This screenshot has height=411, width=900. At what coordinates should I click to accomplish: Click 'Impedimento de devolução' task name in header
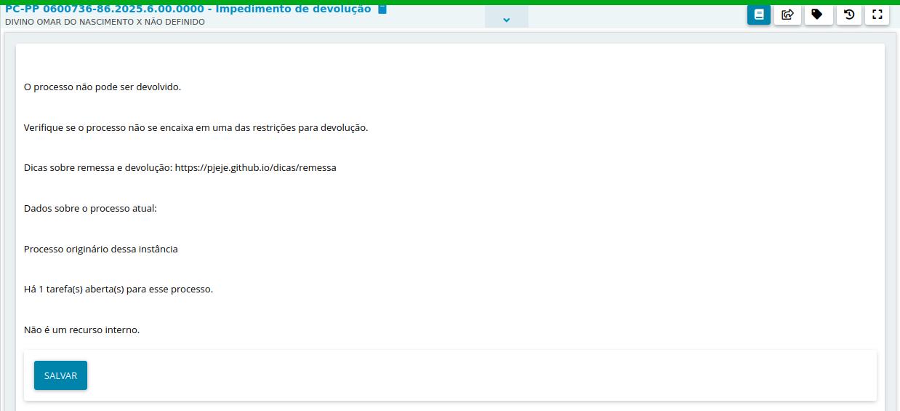click(x=293, y=9)
